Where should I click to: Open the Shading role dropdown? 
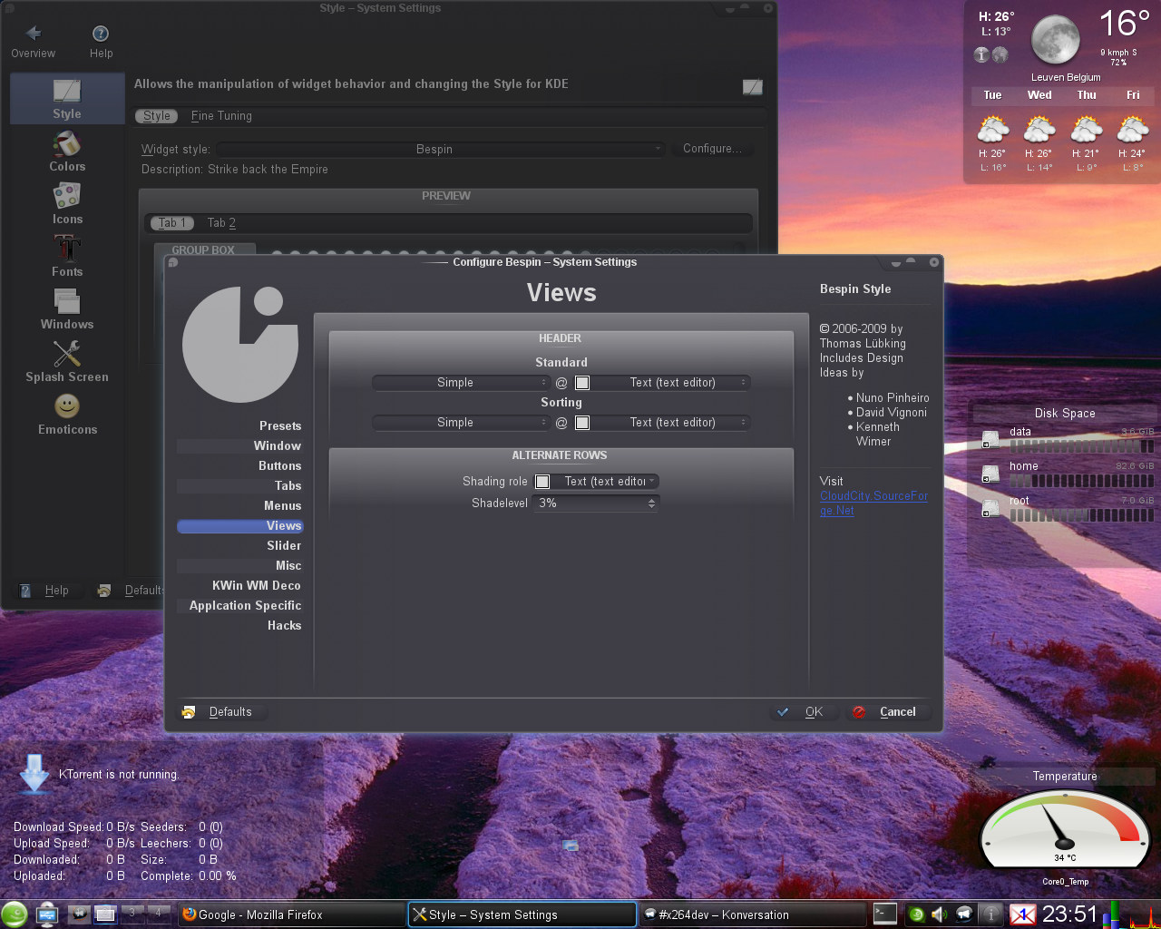point(596,482)
